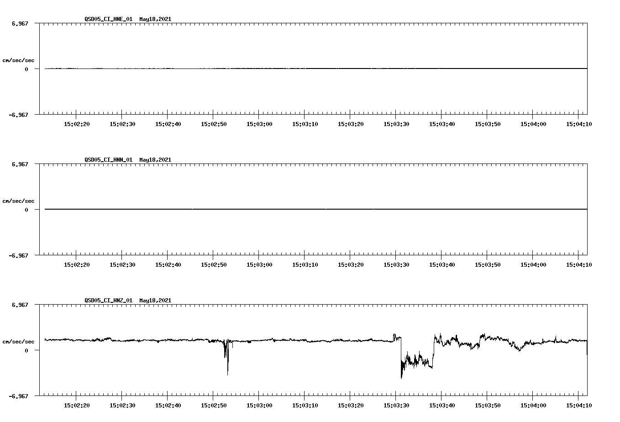The width and height of the screenshot is (620, 422).
Task: Click the May18,2021 date beside HNE channel
Action: point(155,20)
